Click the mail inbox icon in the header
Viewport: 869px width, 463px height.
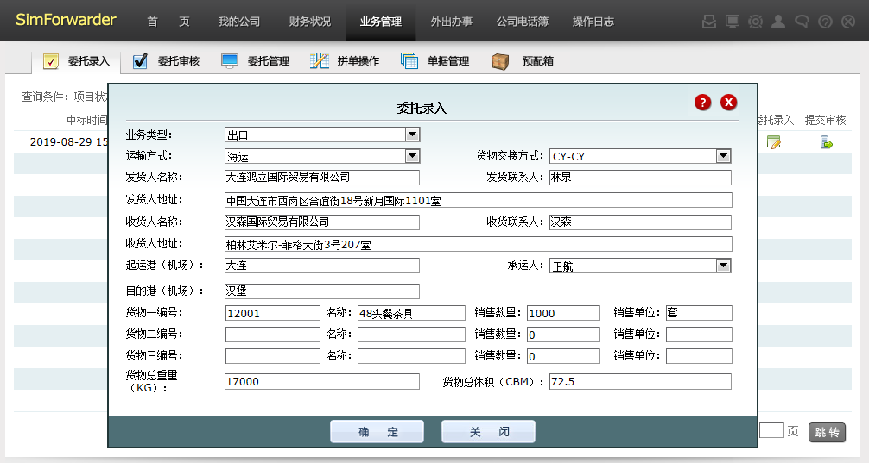709,22
